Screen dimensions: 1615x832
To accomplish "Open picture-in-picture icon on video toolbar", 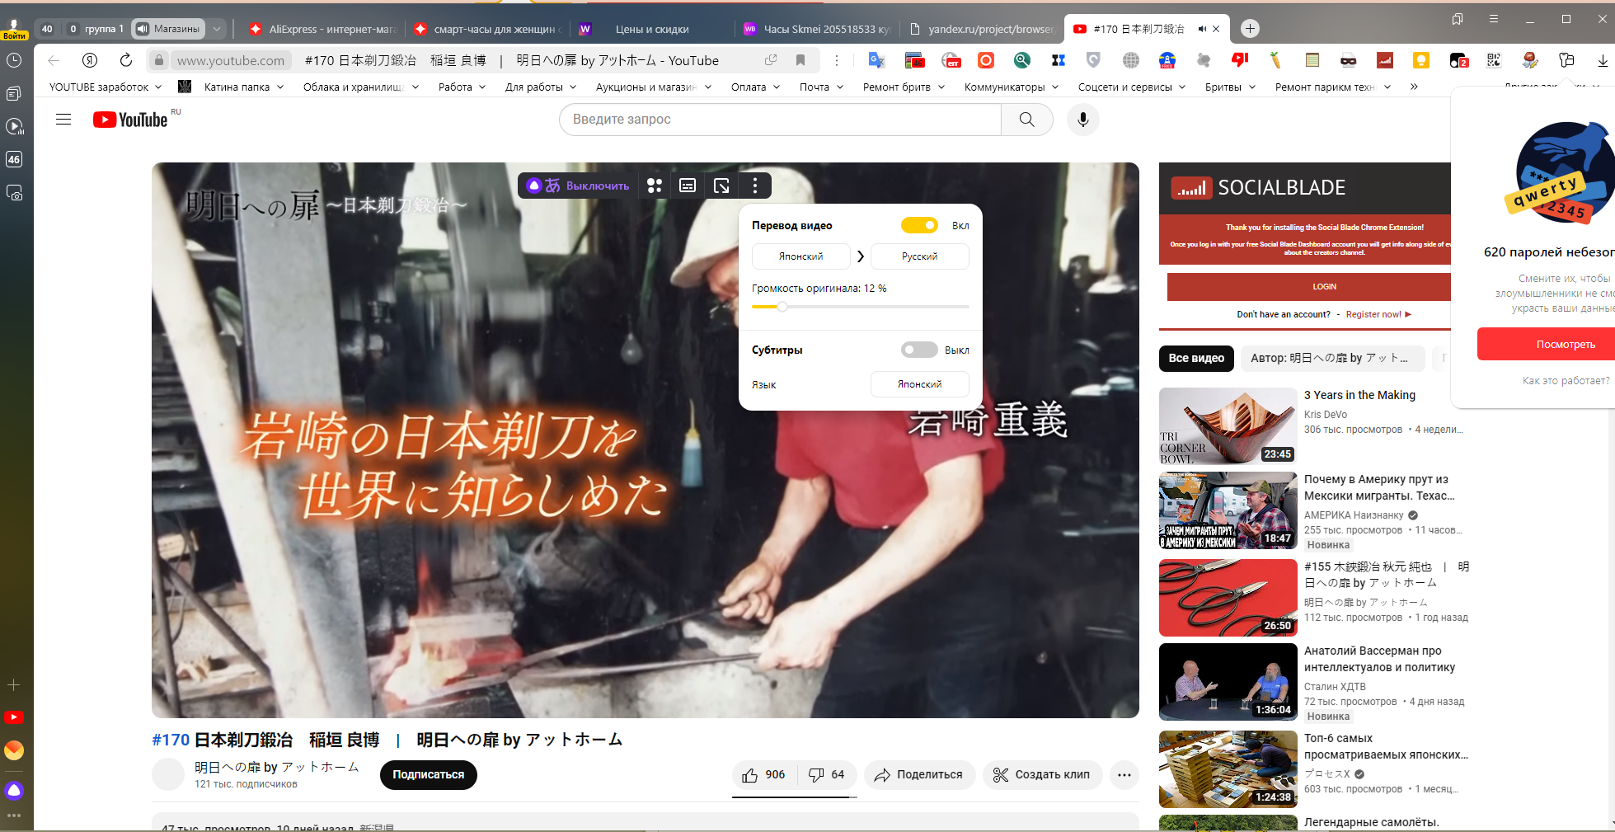I will pos(721,186).
